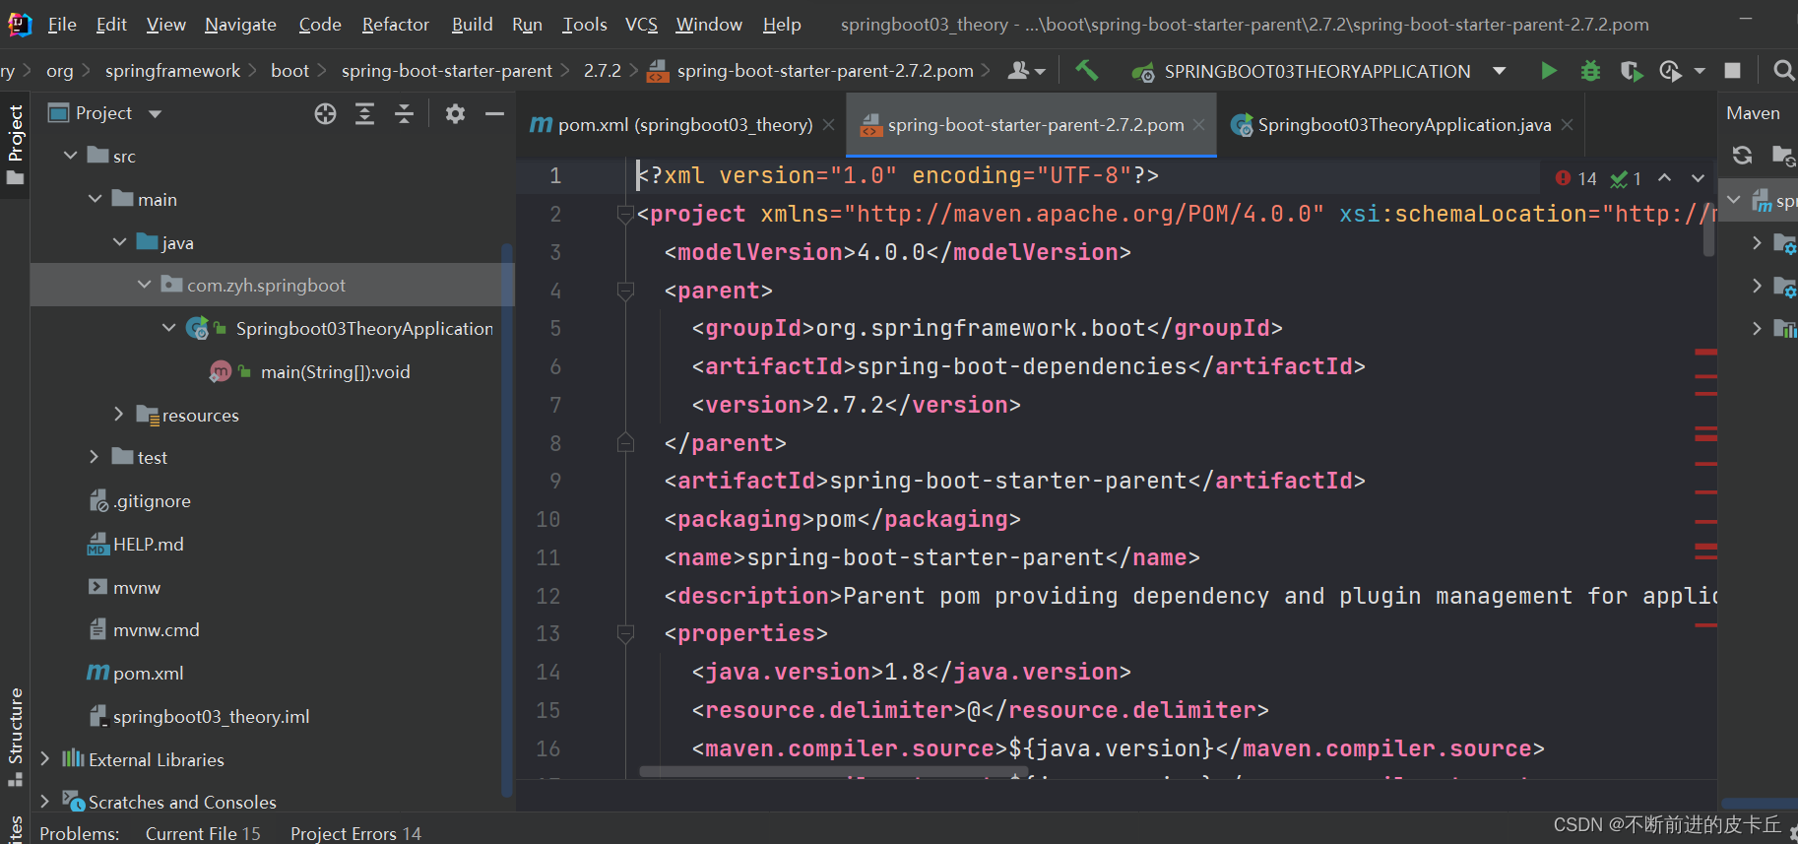Click the Build project hammer icon
This screenshot has width=1798, height=844.
click(x=1087, y=70)
